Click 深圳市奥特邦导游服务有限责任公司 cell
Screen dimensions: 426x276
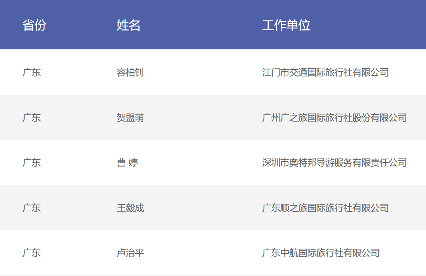(334, 162)
